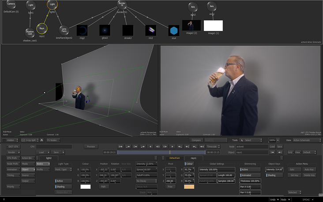The height and width of the screenshot is (202, 323).
Task: Click the orange rays colour swatch
Action: point(189,187)
